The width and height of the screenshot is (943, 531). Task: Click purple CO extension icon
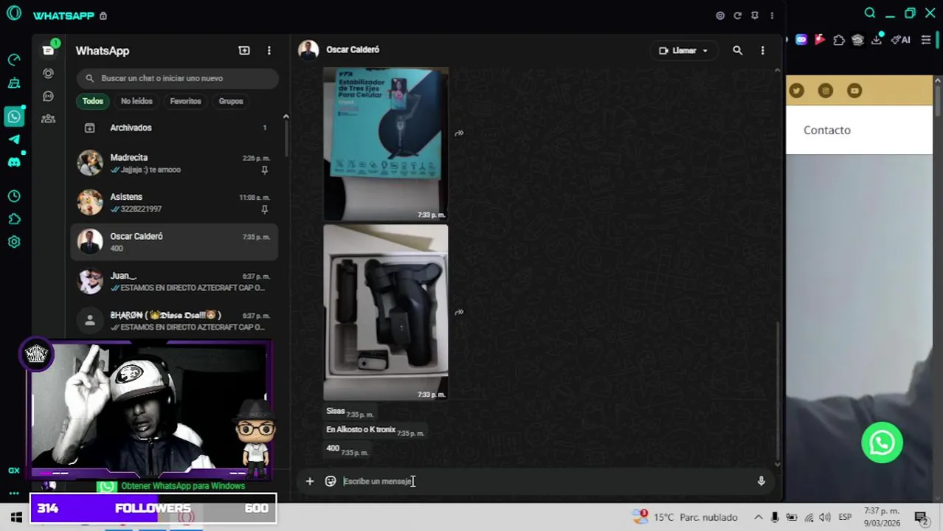(x=801, y=40)
